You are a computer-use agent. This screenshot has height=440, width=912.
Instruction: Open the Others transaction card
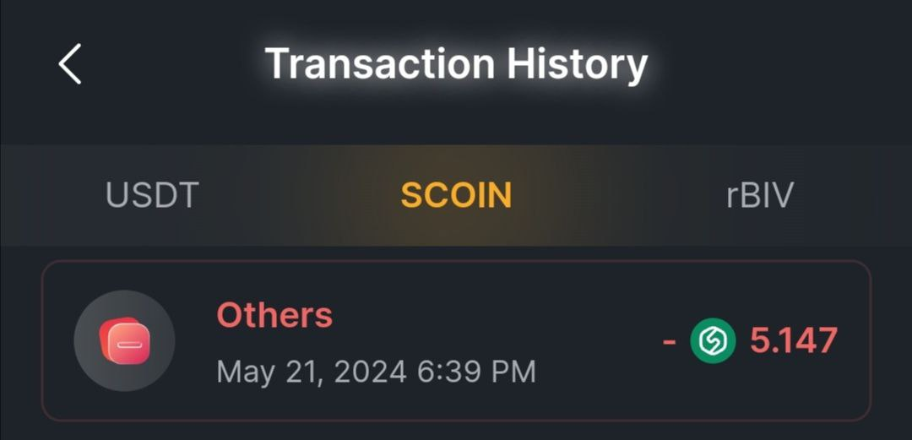(456, 340)
